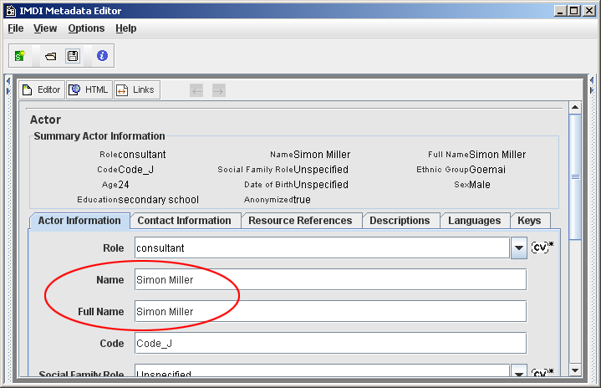This screenshot has height=388, width=601.
Task: Click the open file folder icon
Action: (50, 56)
